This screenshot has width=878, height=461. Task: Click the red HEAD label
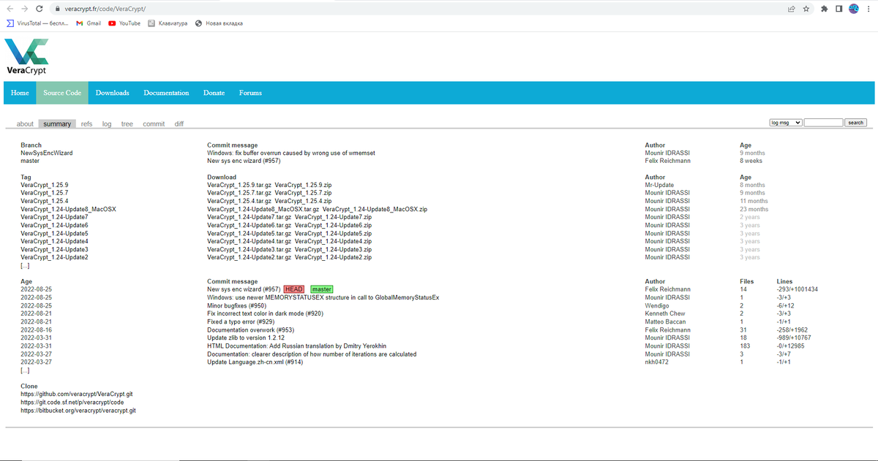pos(294,289)
